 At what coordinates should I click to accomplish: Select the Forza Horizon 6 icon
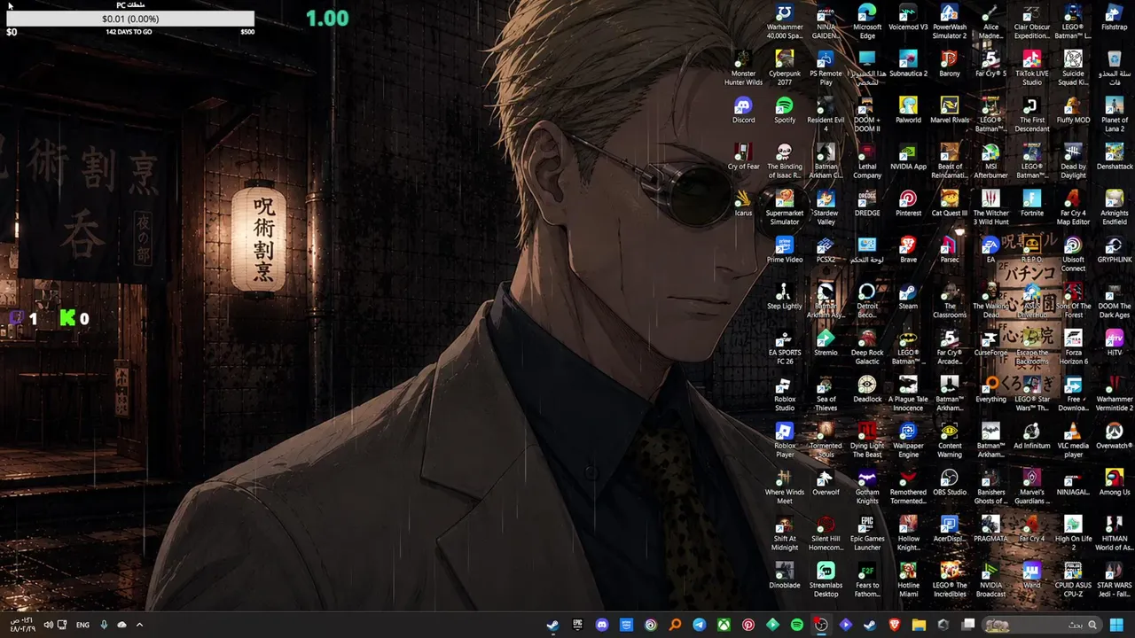point(1073,346)
